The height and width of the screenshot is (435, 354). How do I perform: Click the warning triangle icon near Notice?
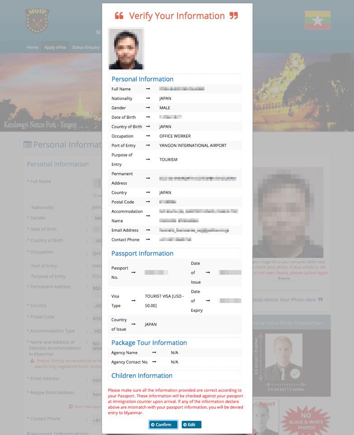click(x=33, y=361)
